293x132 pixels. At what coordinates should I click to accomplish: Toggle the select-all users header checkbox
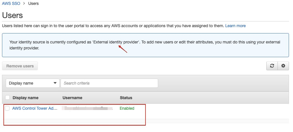click(x=7, y=98)
